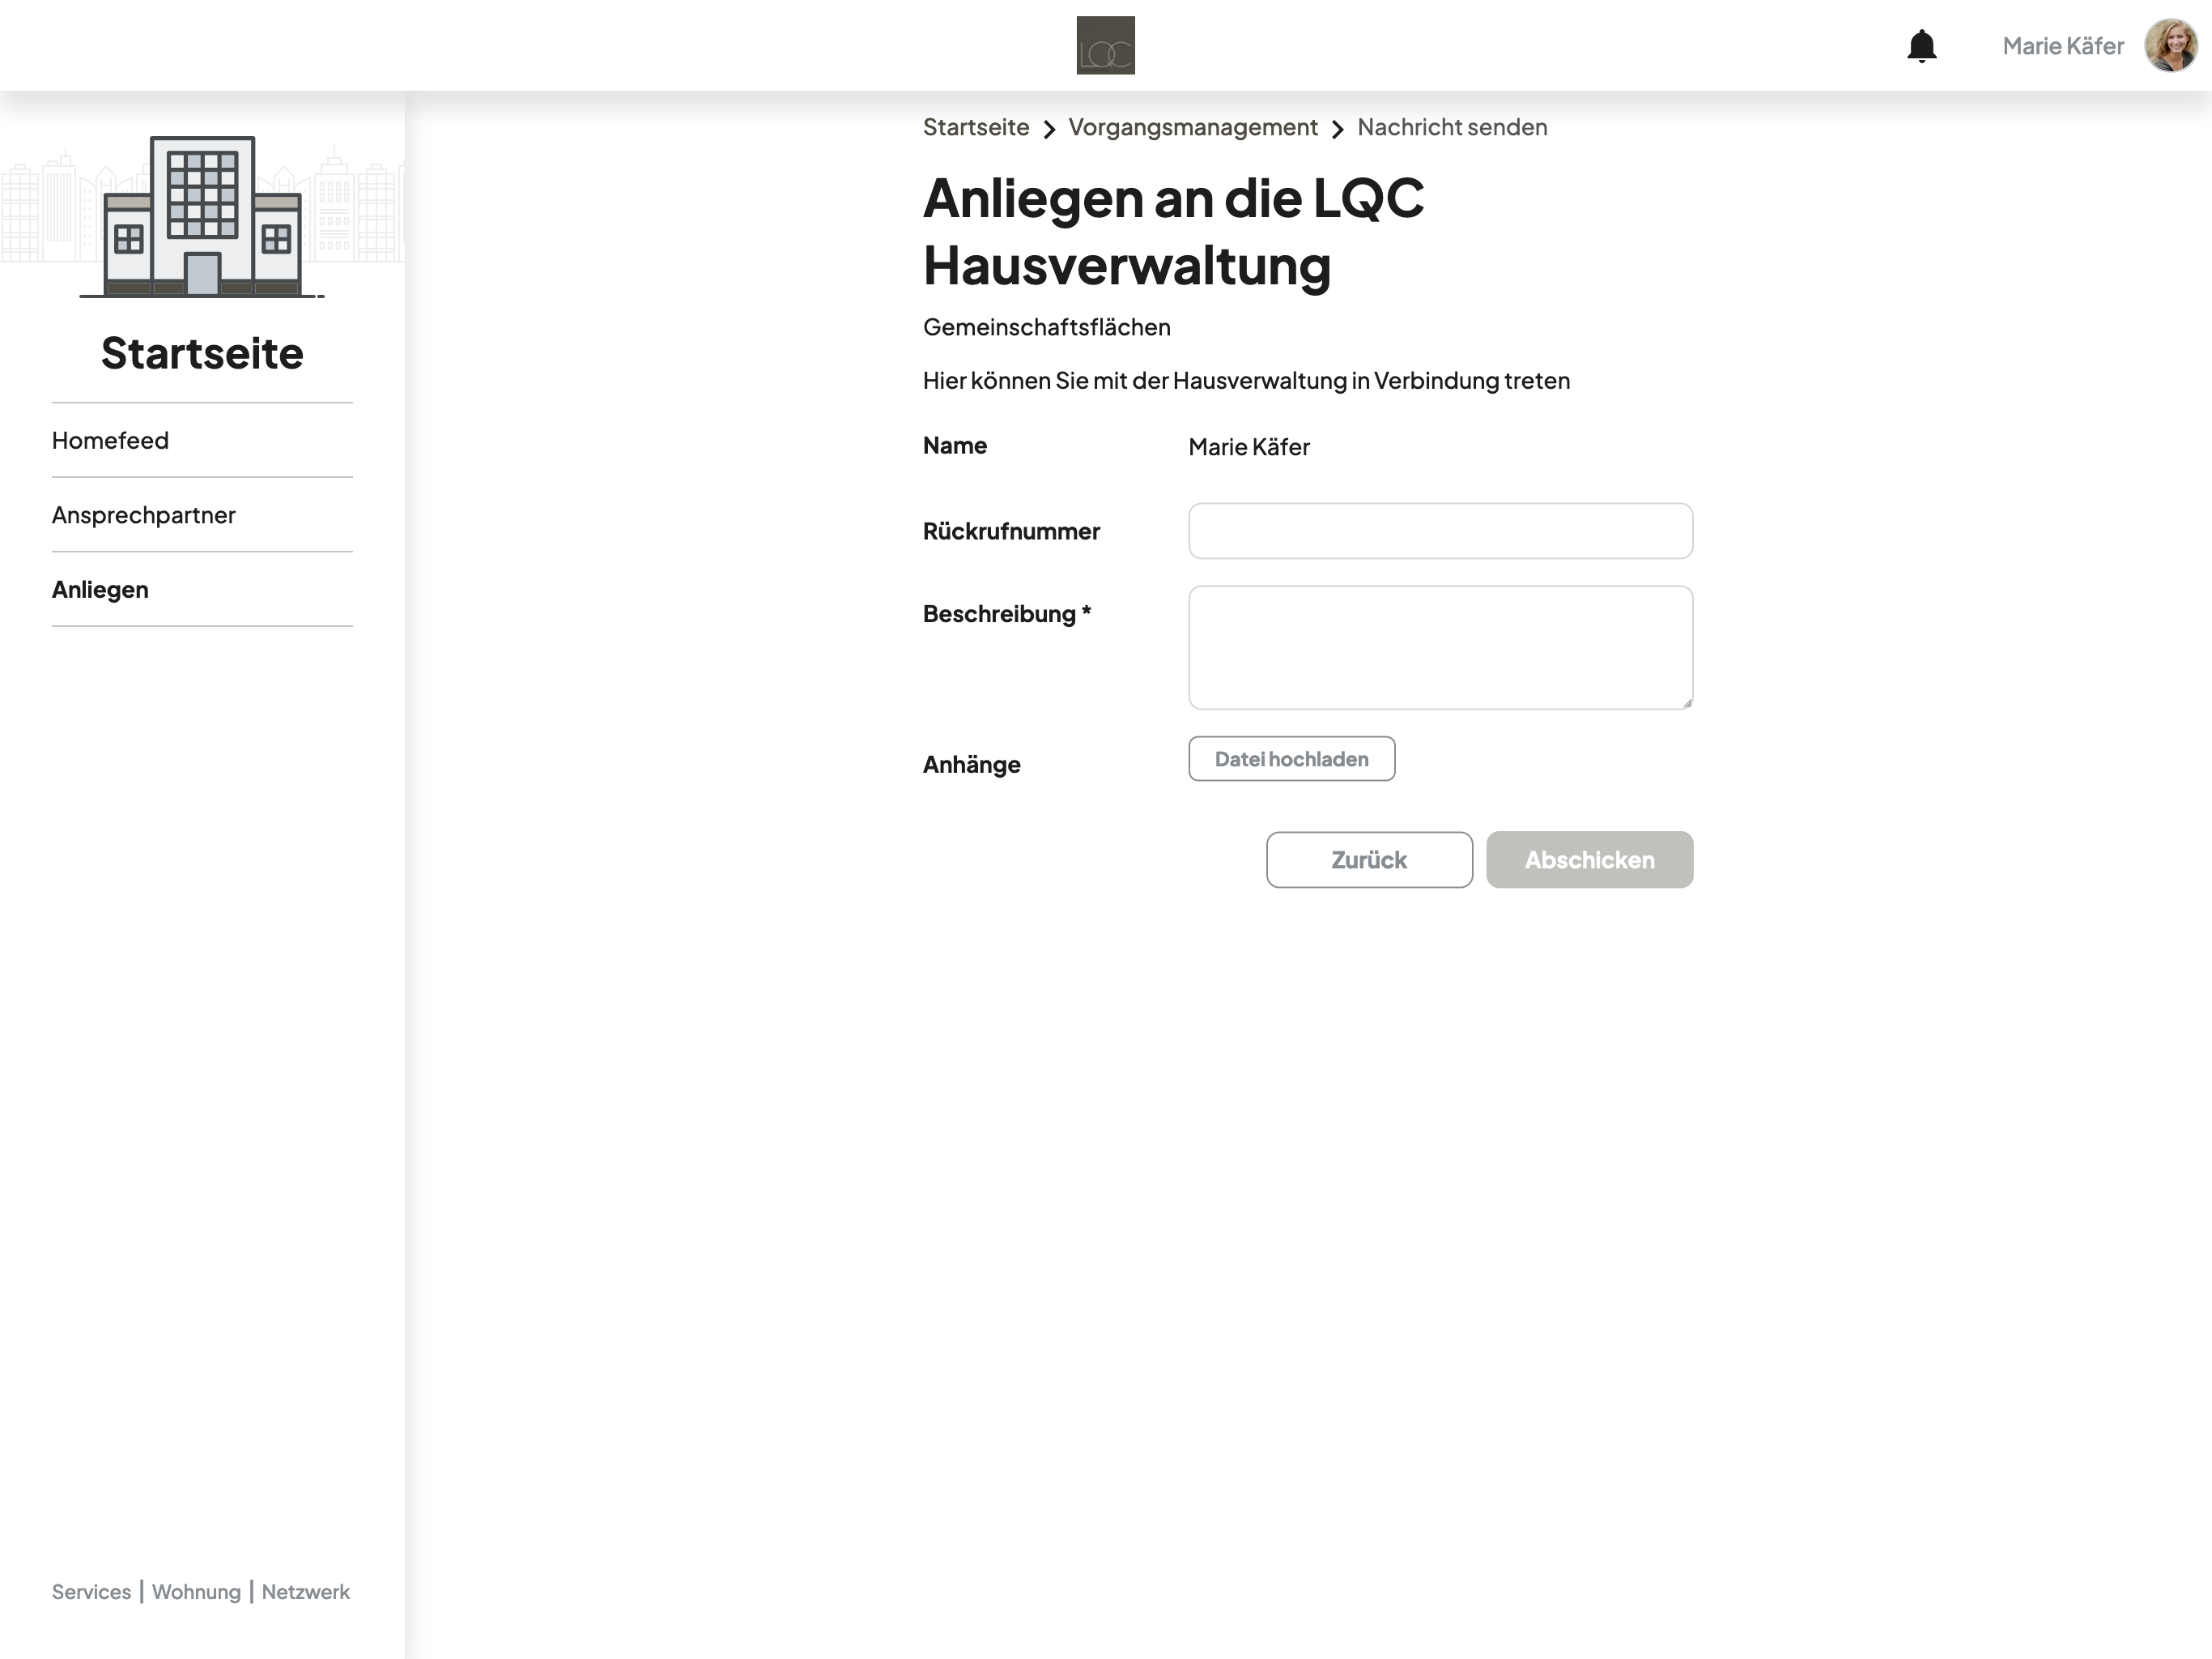The width and height of the screenshot is (2212, 1659).
Task: Go to Ansprechpartner in sidebar
Action: (202, 515)
